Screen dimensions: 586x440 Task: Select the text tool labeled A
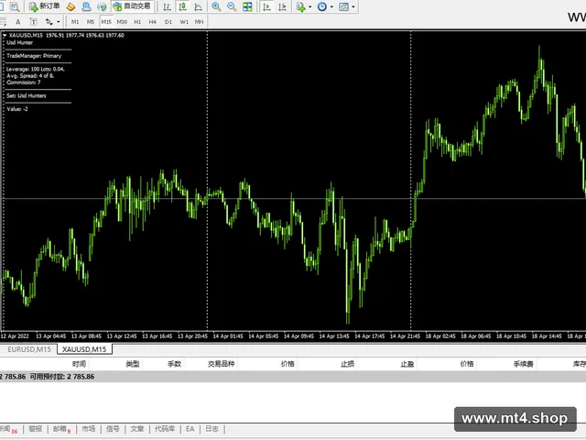(17, 22)
